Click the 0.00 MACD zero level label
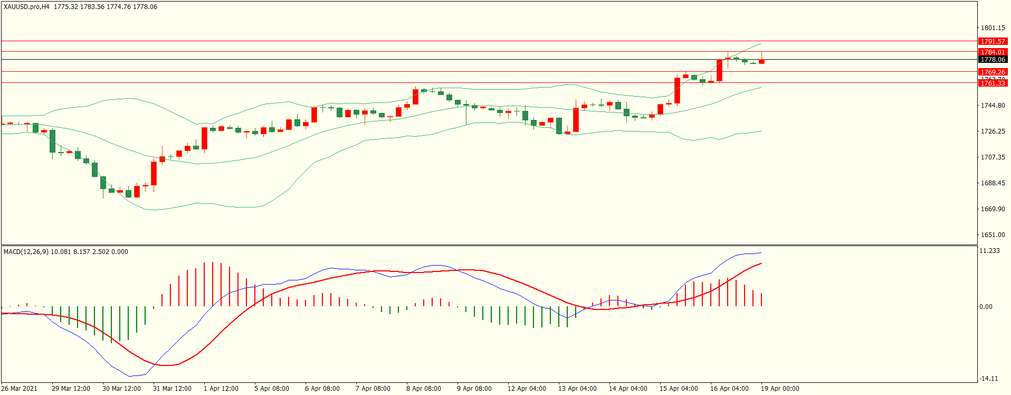This screenshot has height=395, width=1011. 986,307
